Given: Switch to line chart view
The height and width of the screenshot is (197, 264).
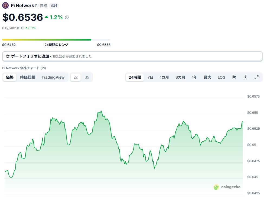Looking at the screenshot, I should (76, 77).
